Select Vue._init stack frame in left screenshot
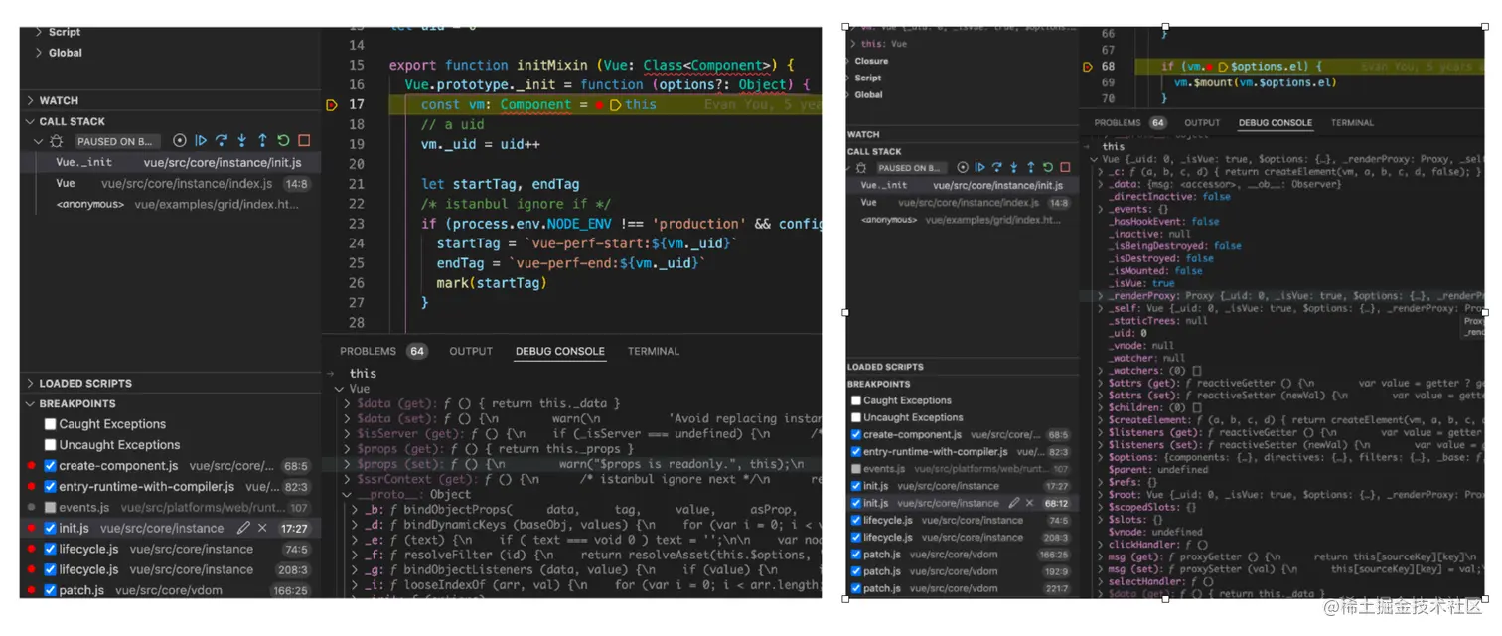 coord(171,162)
